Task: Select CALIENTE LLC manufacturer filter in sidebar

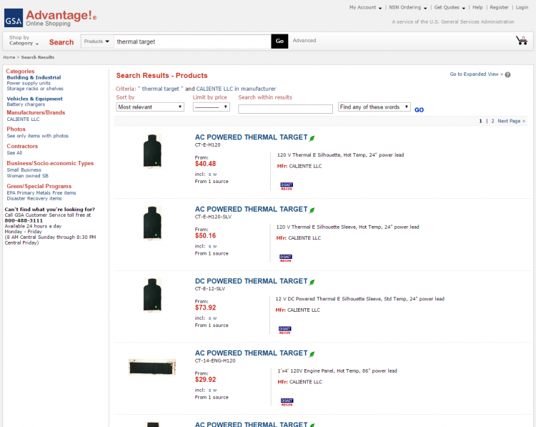Action: tap(24, 119)
